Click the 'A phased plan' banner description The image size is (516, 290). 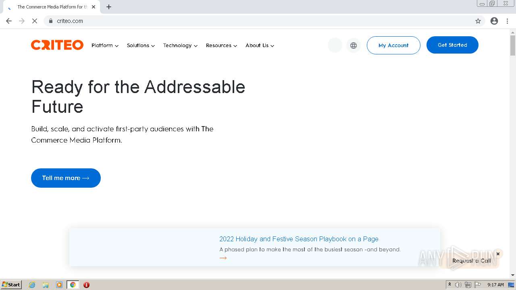310,249
